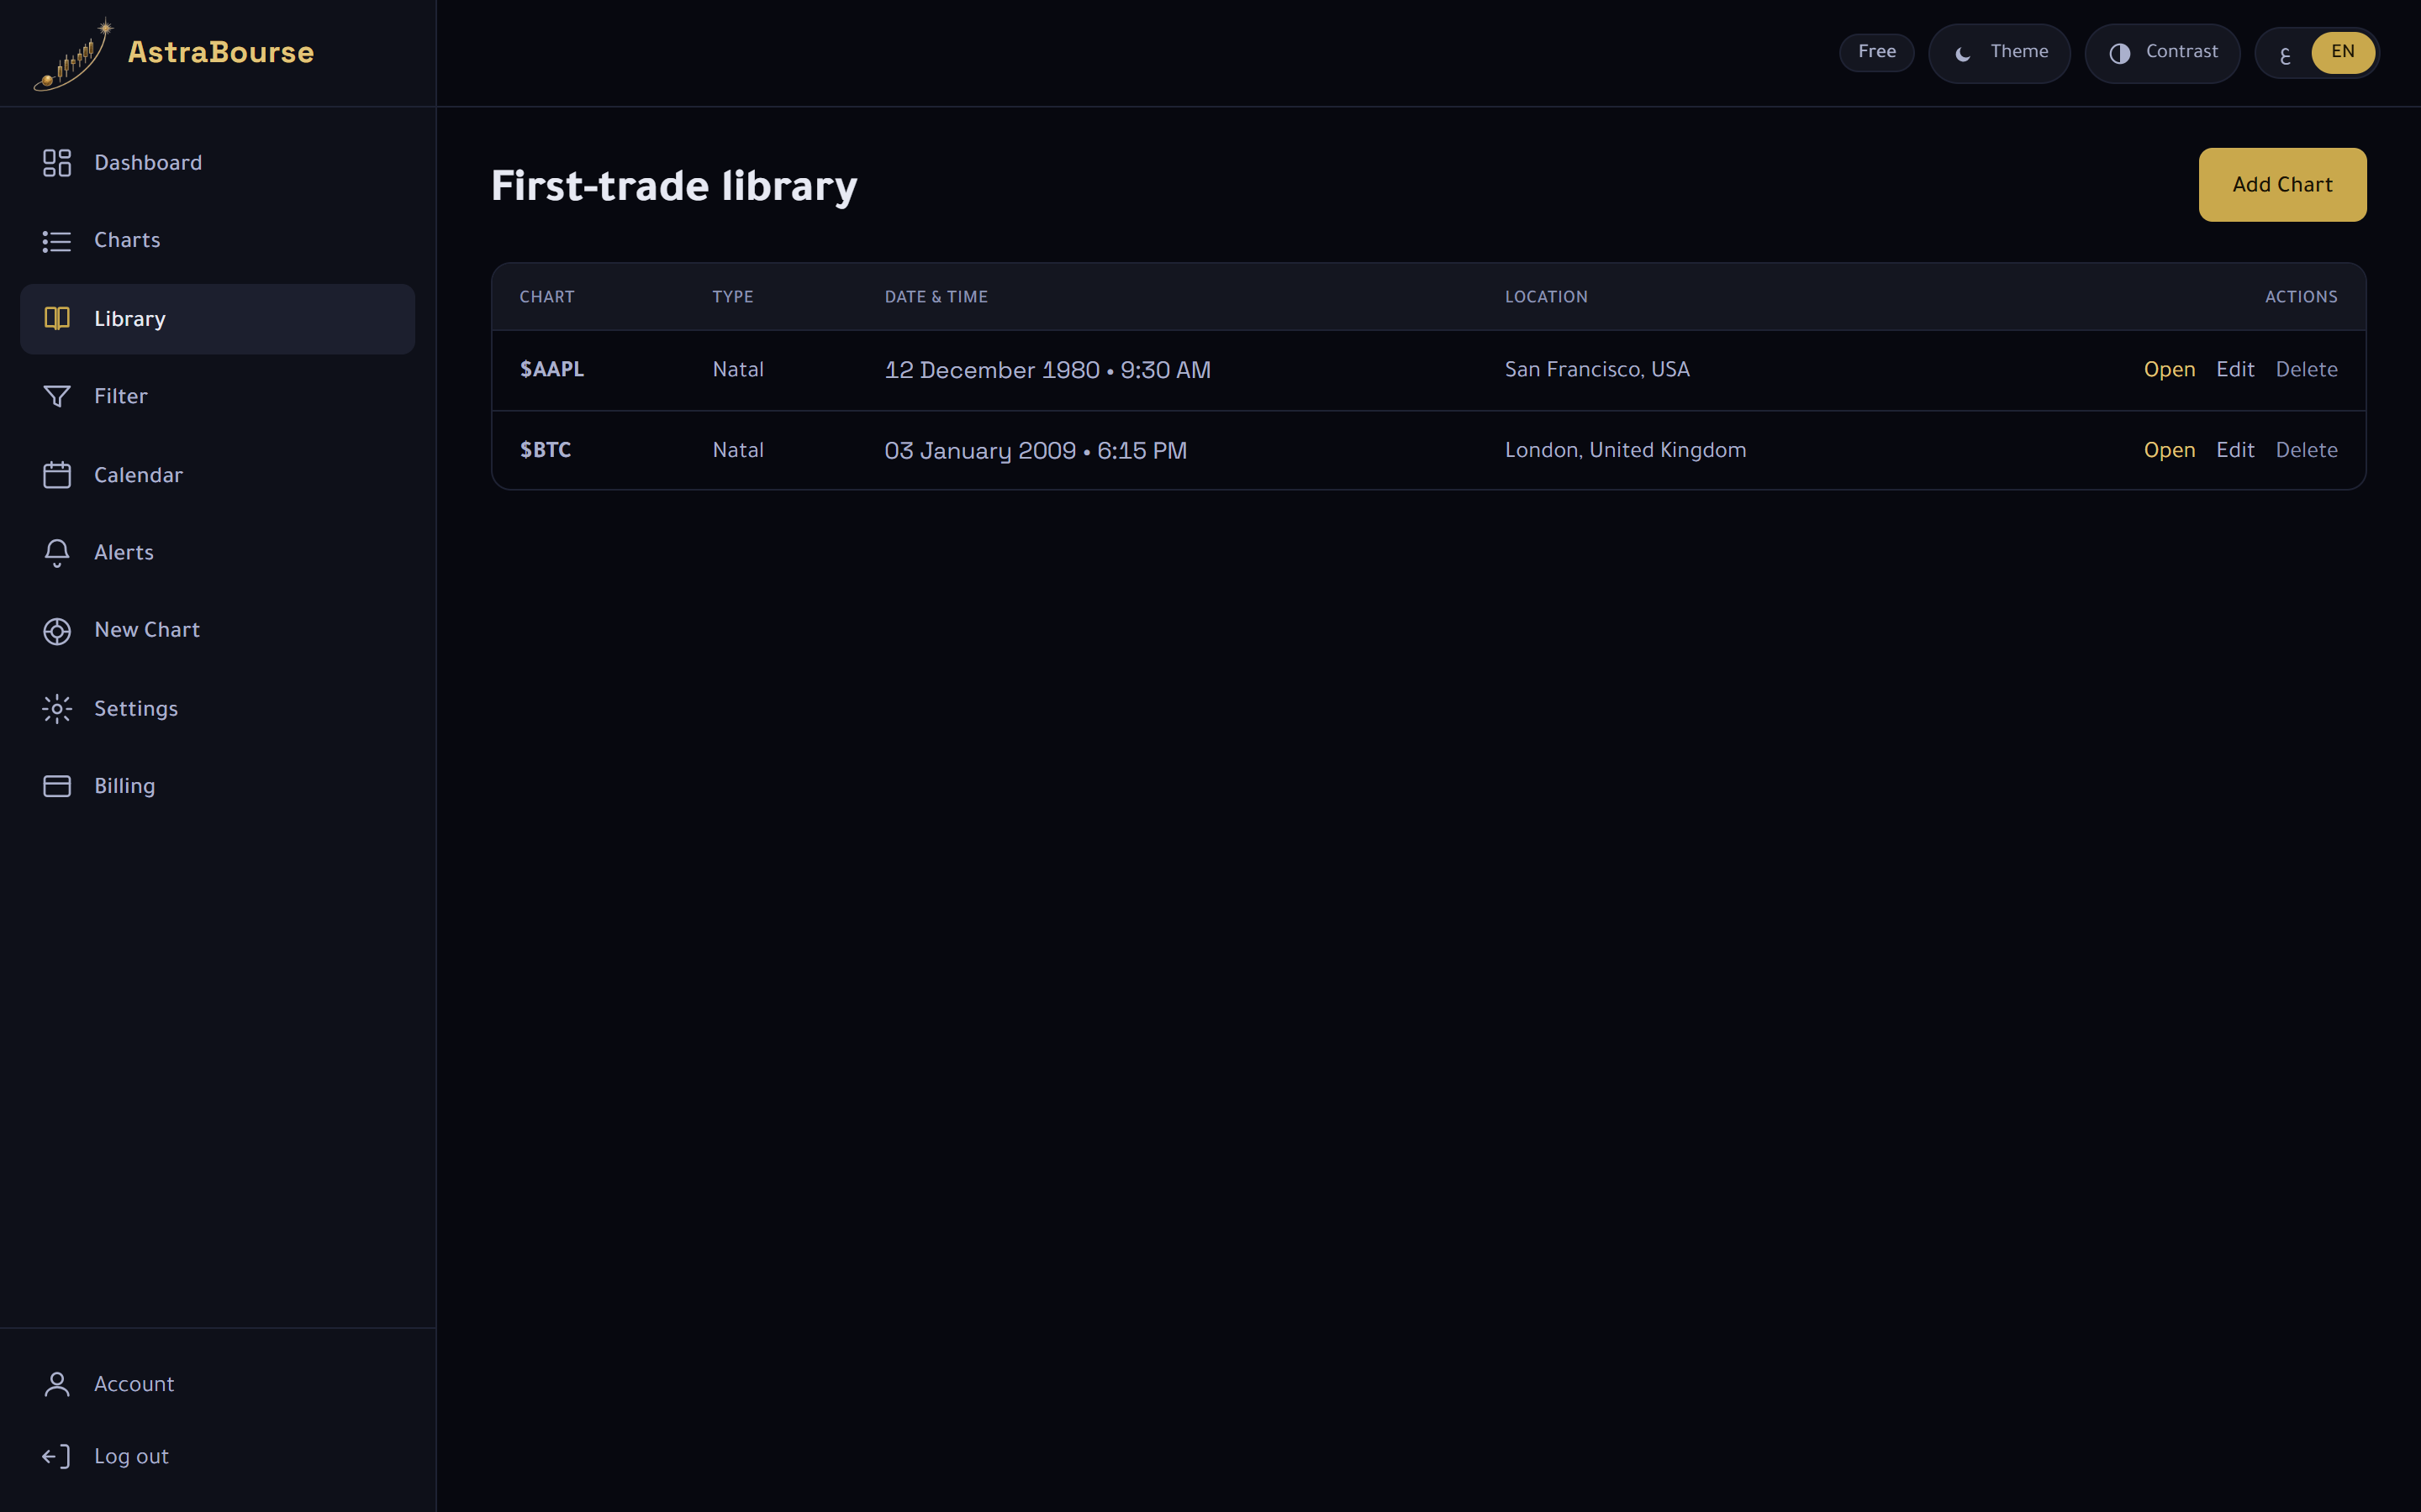Edit the $BTC chart entry
Screen dimensions: 2421x1512
[x=2235, y=451]
